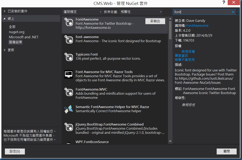
Task: Click the jQuery.BootStrap.FontAwesome Combined package icon
Action: 68,127
